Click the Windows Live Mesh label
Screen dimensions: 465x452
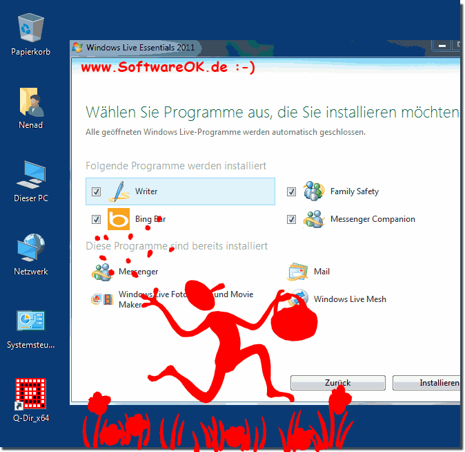point(350,299)
